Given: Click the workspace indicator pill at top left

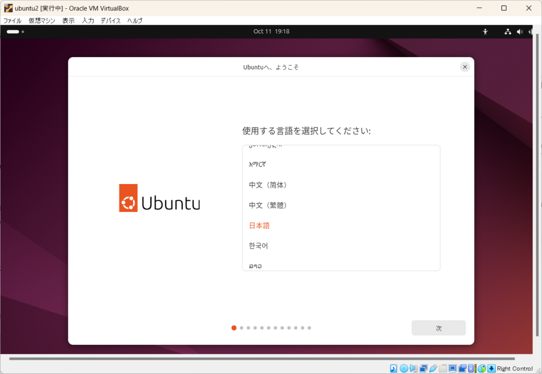Looking at the screenshot, I should point(13,32).
